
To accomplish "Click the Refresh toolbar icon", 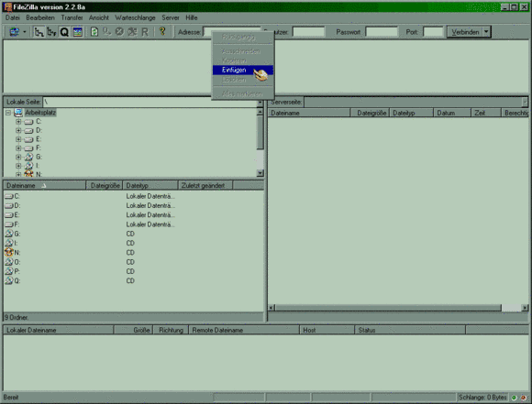I will coord(94,32).
